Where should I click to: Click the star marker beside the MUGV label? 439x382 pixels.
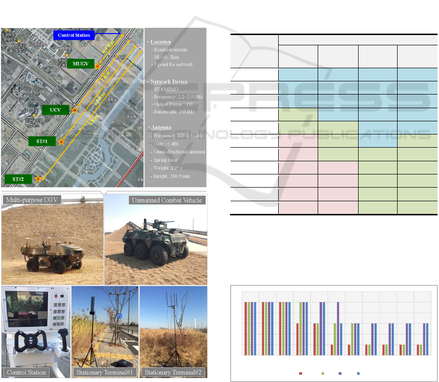pyautogui.click(x=98, y=66)
